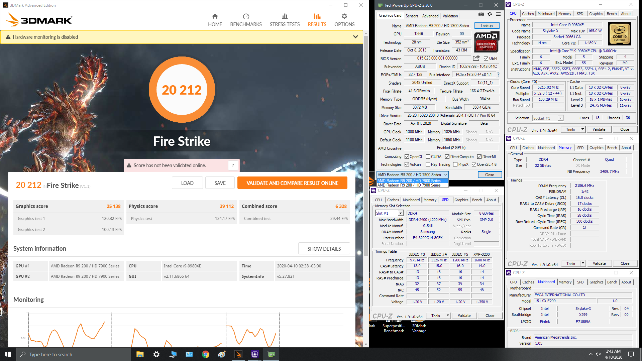Click VALIDATE AND COMPARE RESULT ONLINE
642x361 pixels.
coord(292,183)
